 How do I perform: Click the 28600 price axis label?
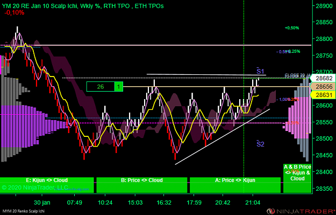[x=324, y=105]
